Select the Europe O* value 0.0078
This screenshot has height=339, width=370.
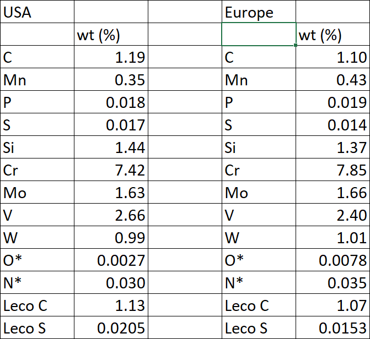pos(332,260)
